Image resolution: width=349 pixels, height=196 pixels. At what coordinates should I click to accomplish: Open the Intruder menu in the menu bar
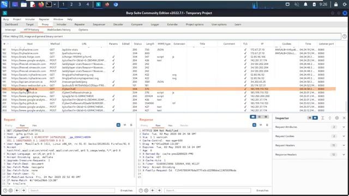(x=30, y=20)
